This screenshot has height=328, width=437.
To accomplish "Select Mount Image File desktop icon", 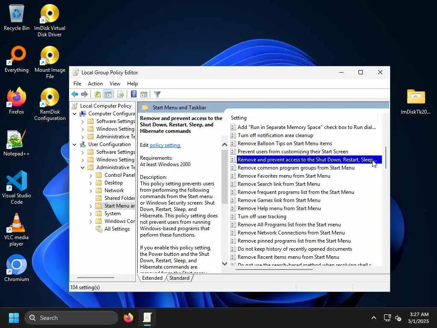I will click(50, 62).
